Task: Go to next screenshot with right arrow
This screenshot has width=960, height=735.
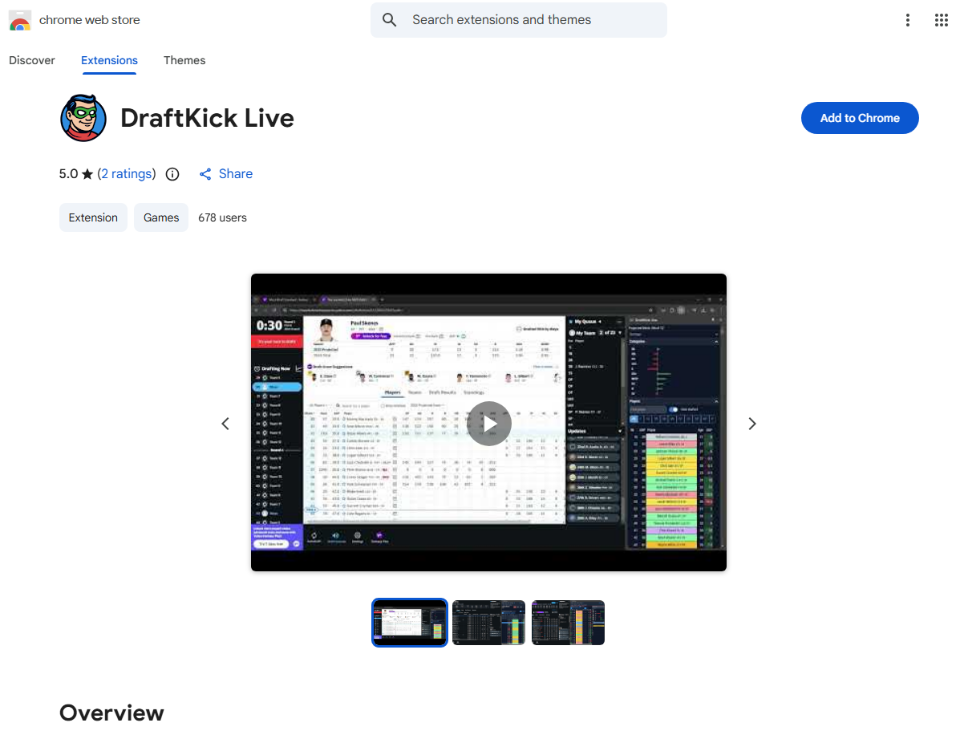Action: tap(752, 424)
